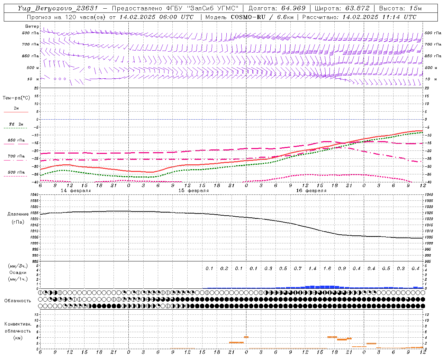Click the 700 гПа temperature legend entry

[16, 156]
